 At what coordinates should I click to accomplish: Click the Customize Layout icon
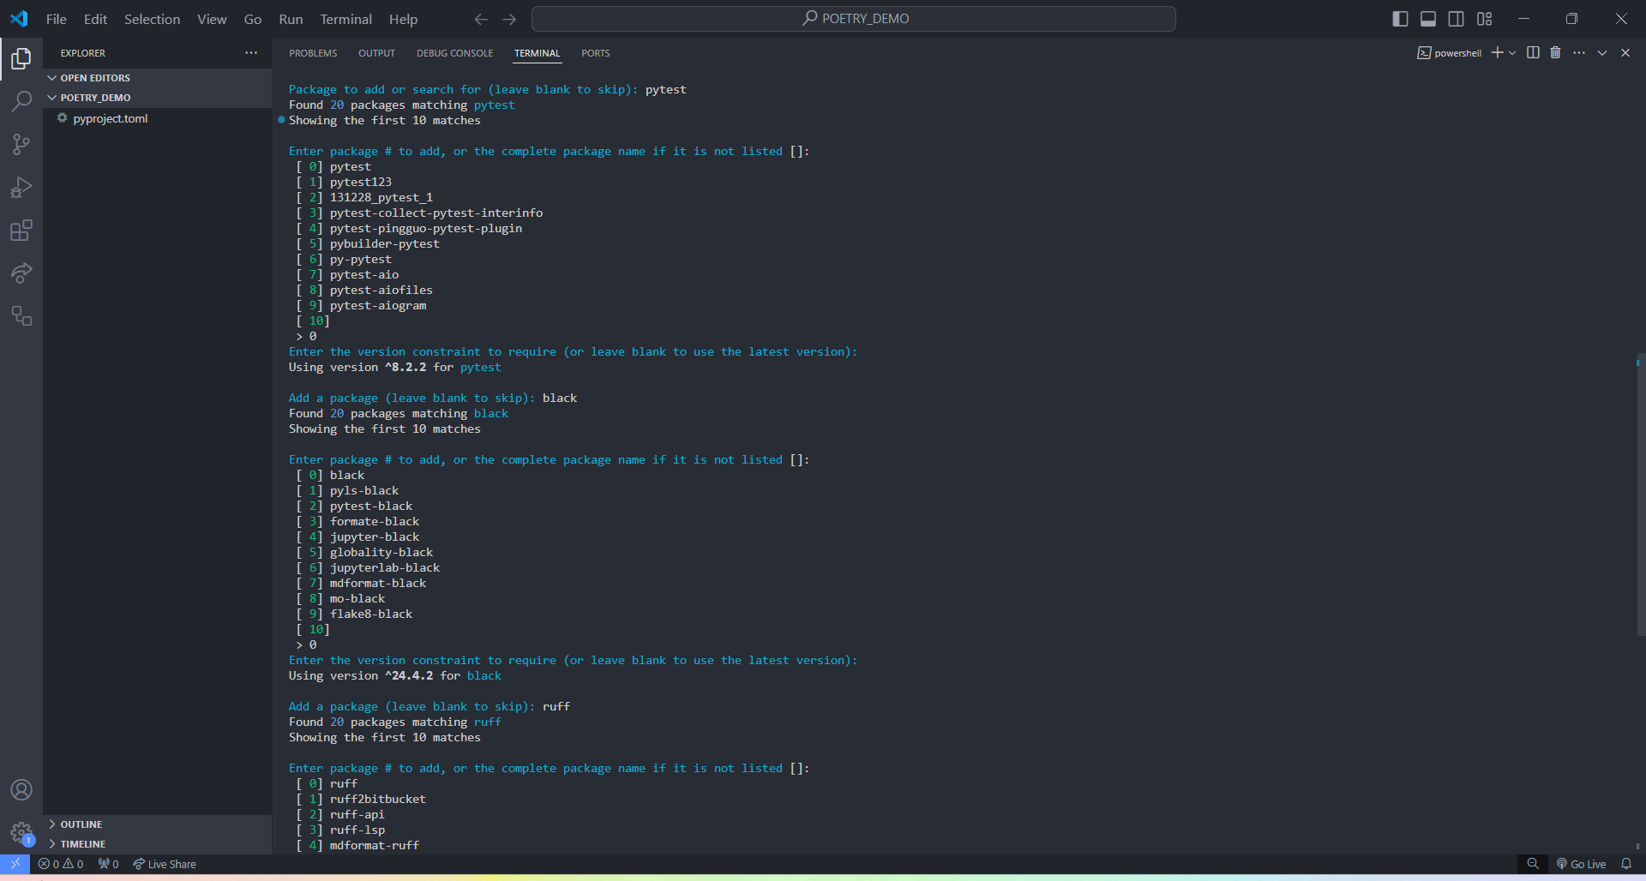click(x=1485, y=19)
